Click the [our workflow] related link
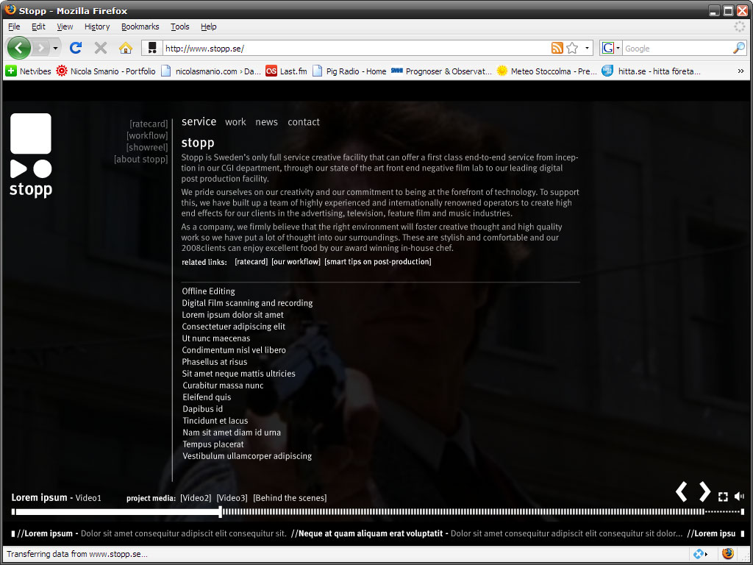 pyautogui.click(x=296, y=262)
